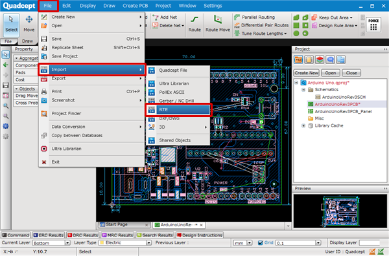This screenshot has width=389, height=256.
Task: Click Open button in Project panel
Action: tap(331, 73)
